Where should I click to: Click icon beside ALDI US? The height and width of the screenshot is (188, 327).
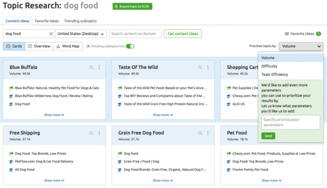pyautogui.click(x=229, y=104)
